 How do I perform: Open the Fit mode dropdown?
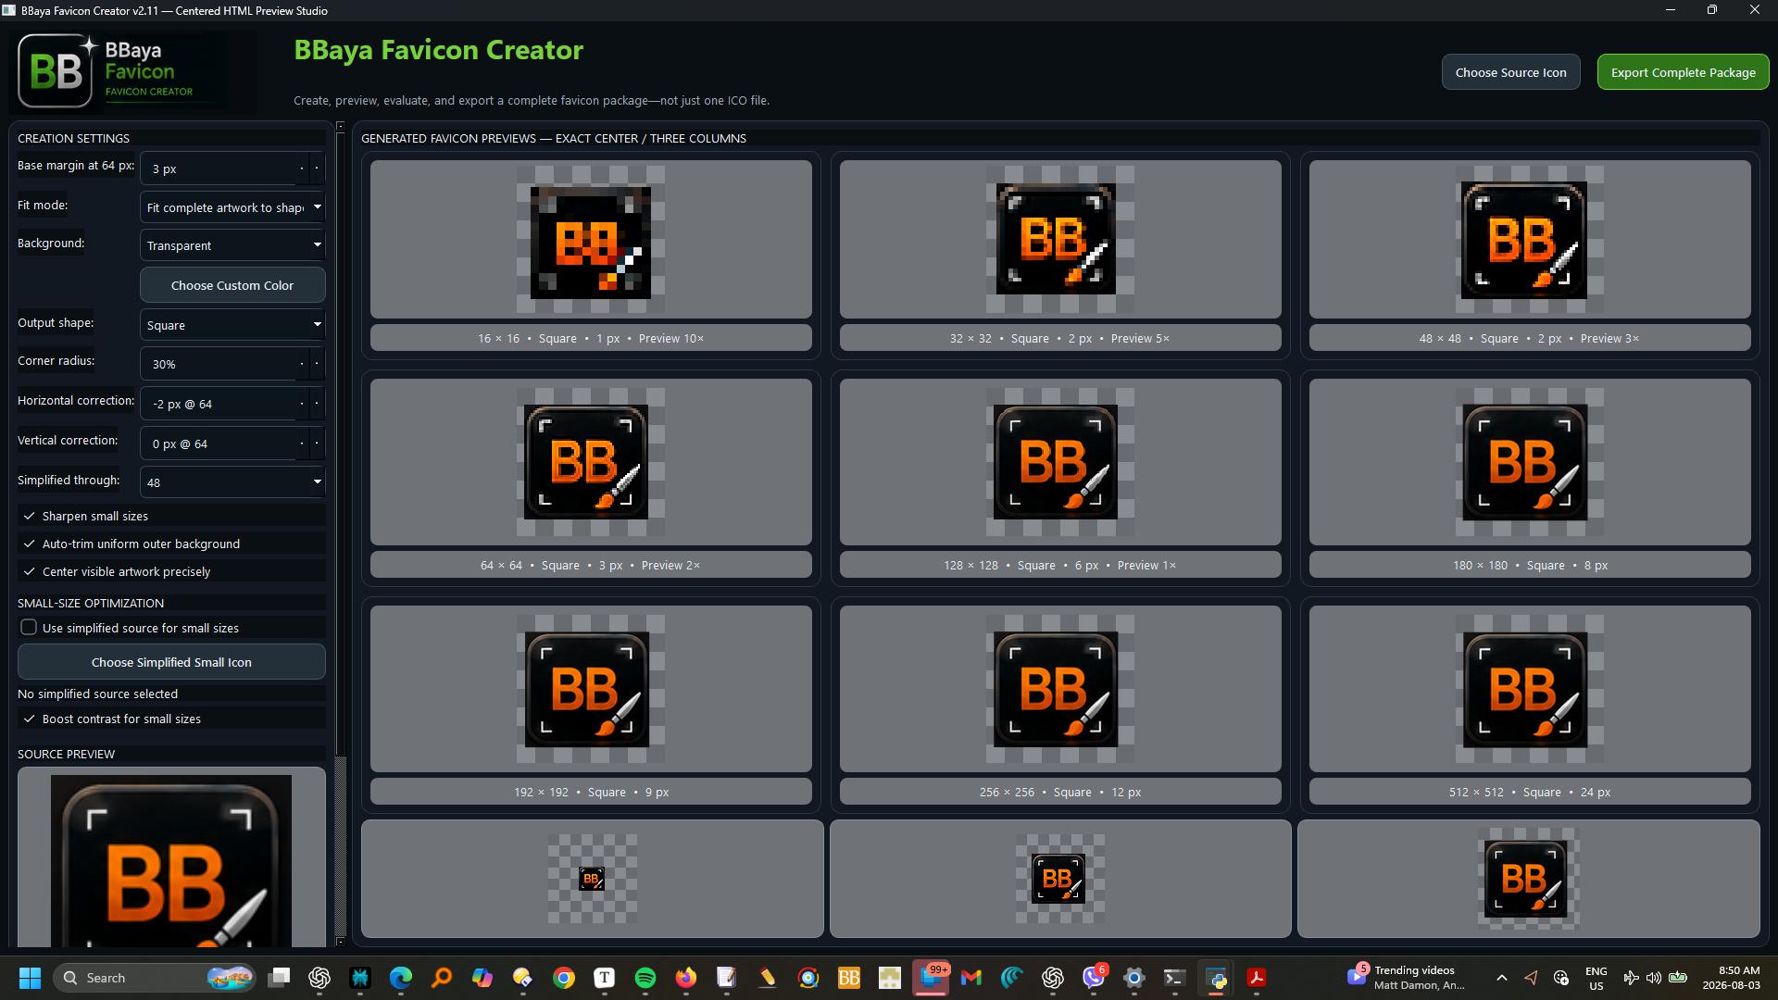232,206
